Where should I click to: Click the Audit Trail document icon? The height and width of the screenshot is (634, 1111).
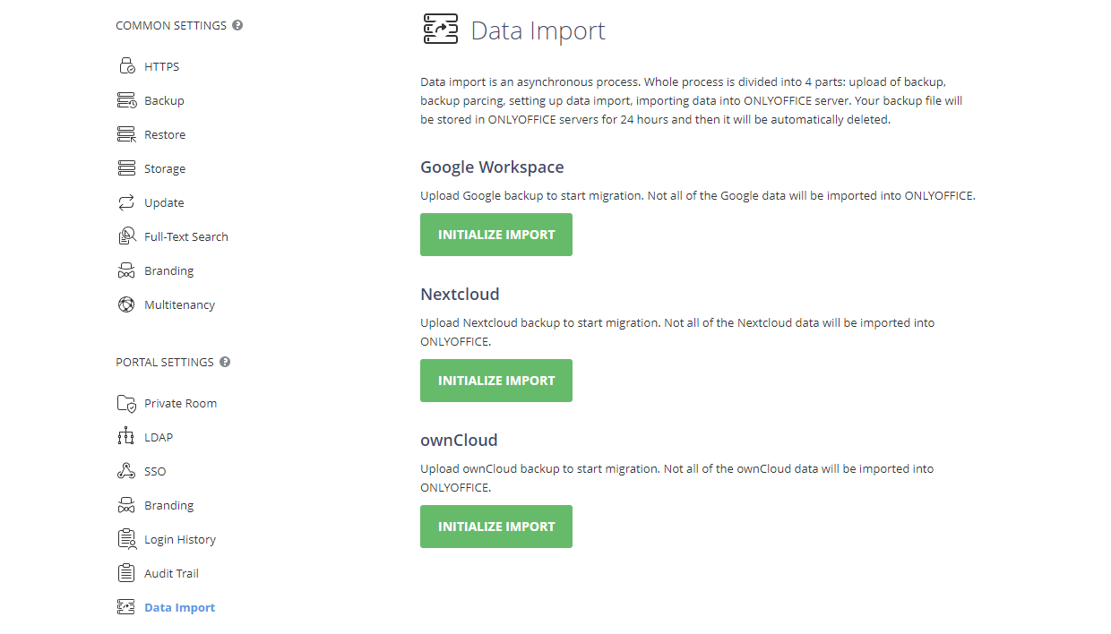(125, 572)
